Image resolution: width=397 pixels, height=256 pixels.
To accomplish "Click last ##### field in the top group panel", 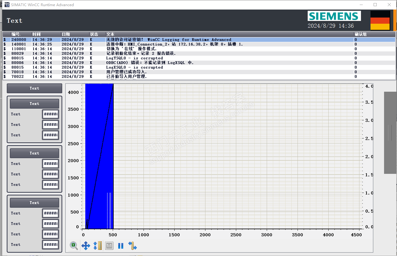I will (51, 135).
